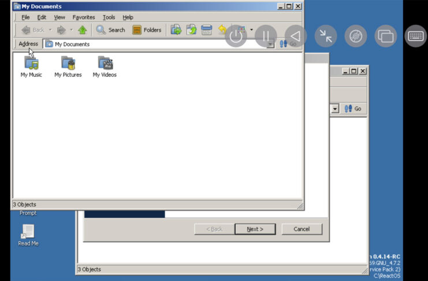Go up one folder level
The image size is (428, 281).
pyautogui.click(x=83, y=30)
